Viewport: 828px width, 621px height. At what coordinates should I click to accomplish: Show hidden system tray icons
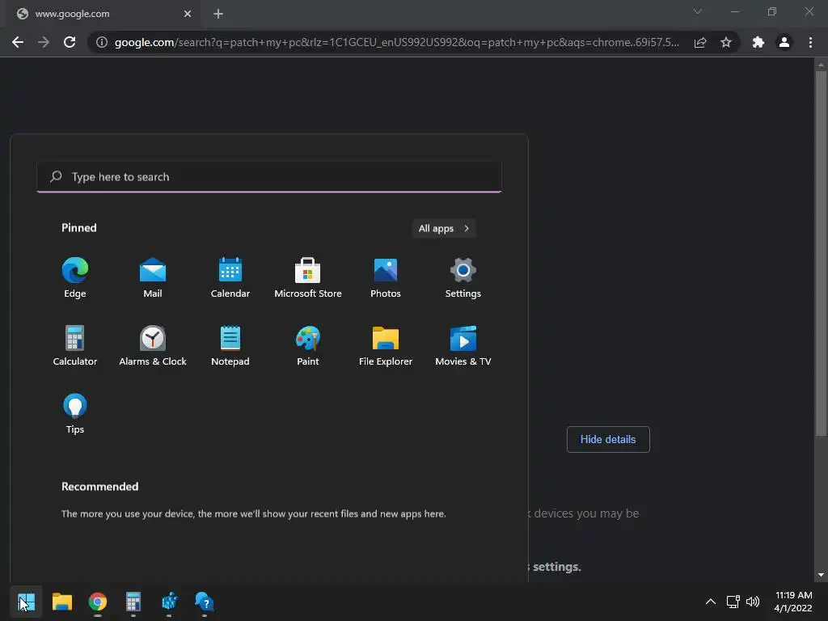[711, 602]
